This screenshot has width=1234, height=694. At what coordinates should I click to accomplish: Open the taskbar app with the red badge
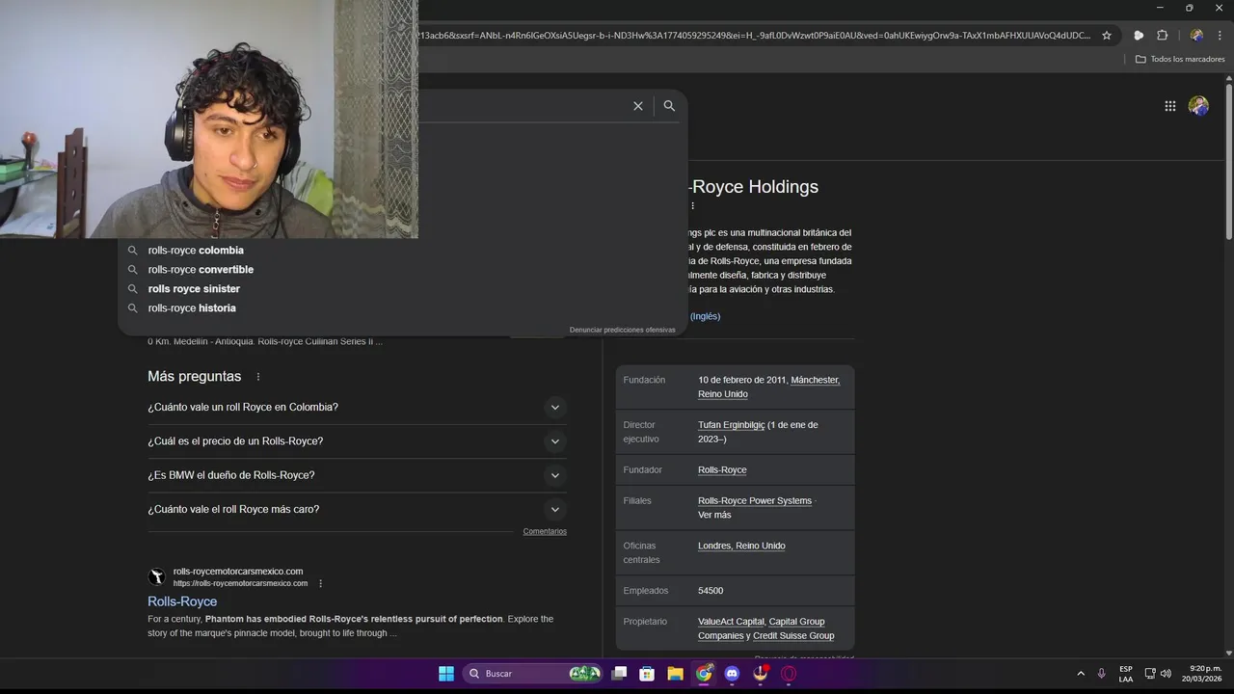pos(760,674)
